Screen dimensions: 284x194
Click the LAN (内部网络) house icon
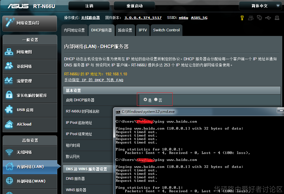point(9,166)
